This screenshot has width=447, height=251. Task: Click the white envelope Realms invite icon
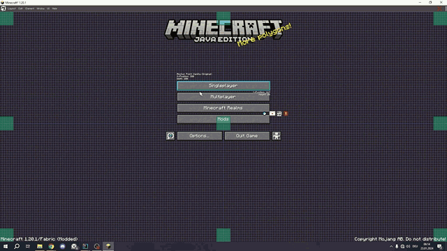pyautogui.click(x=272, y=114)
